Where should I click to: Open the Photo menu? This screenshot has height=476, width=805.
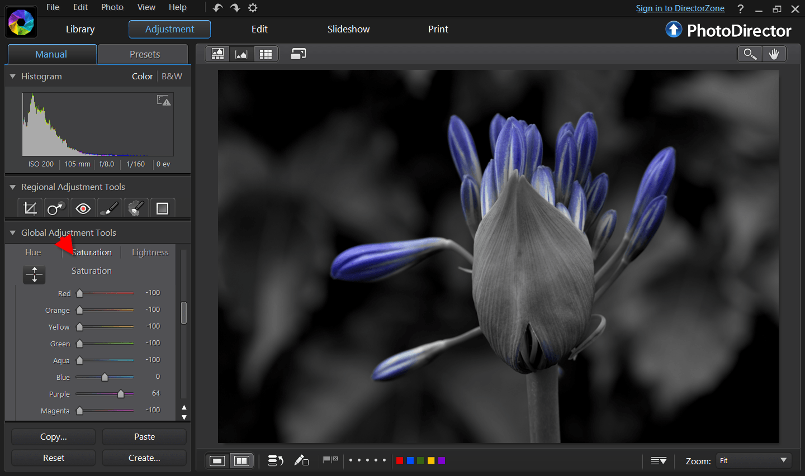112,7
